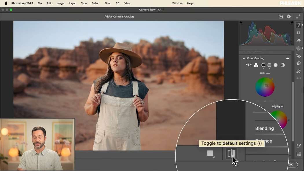This screenshot has height=171, width=304.
Task: Click the photo preview of the woman
Action: [x=119, y=86]
